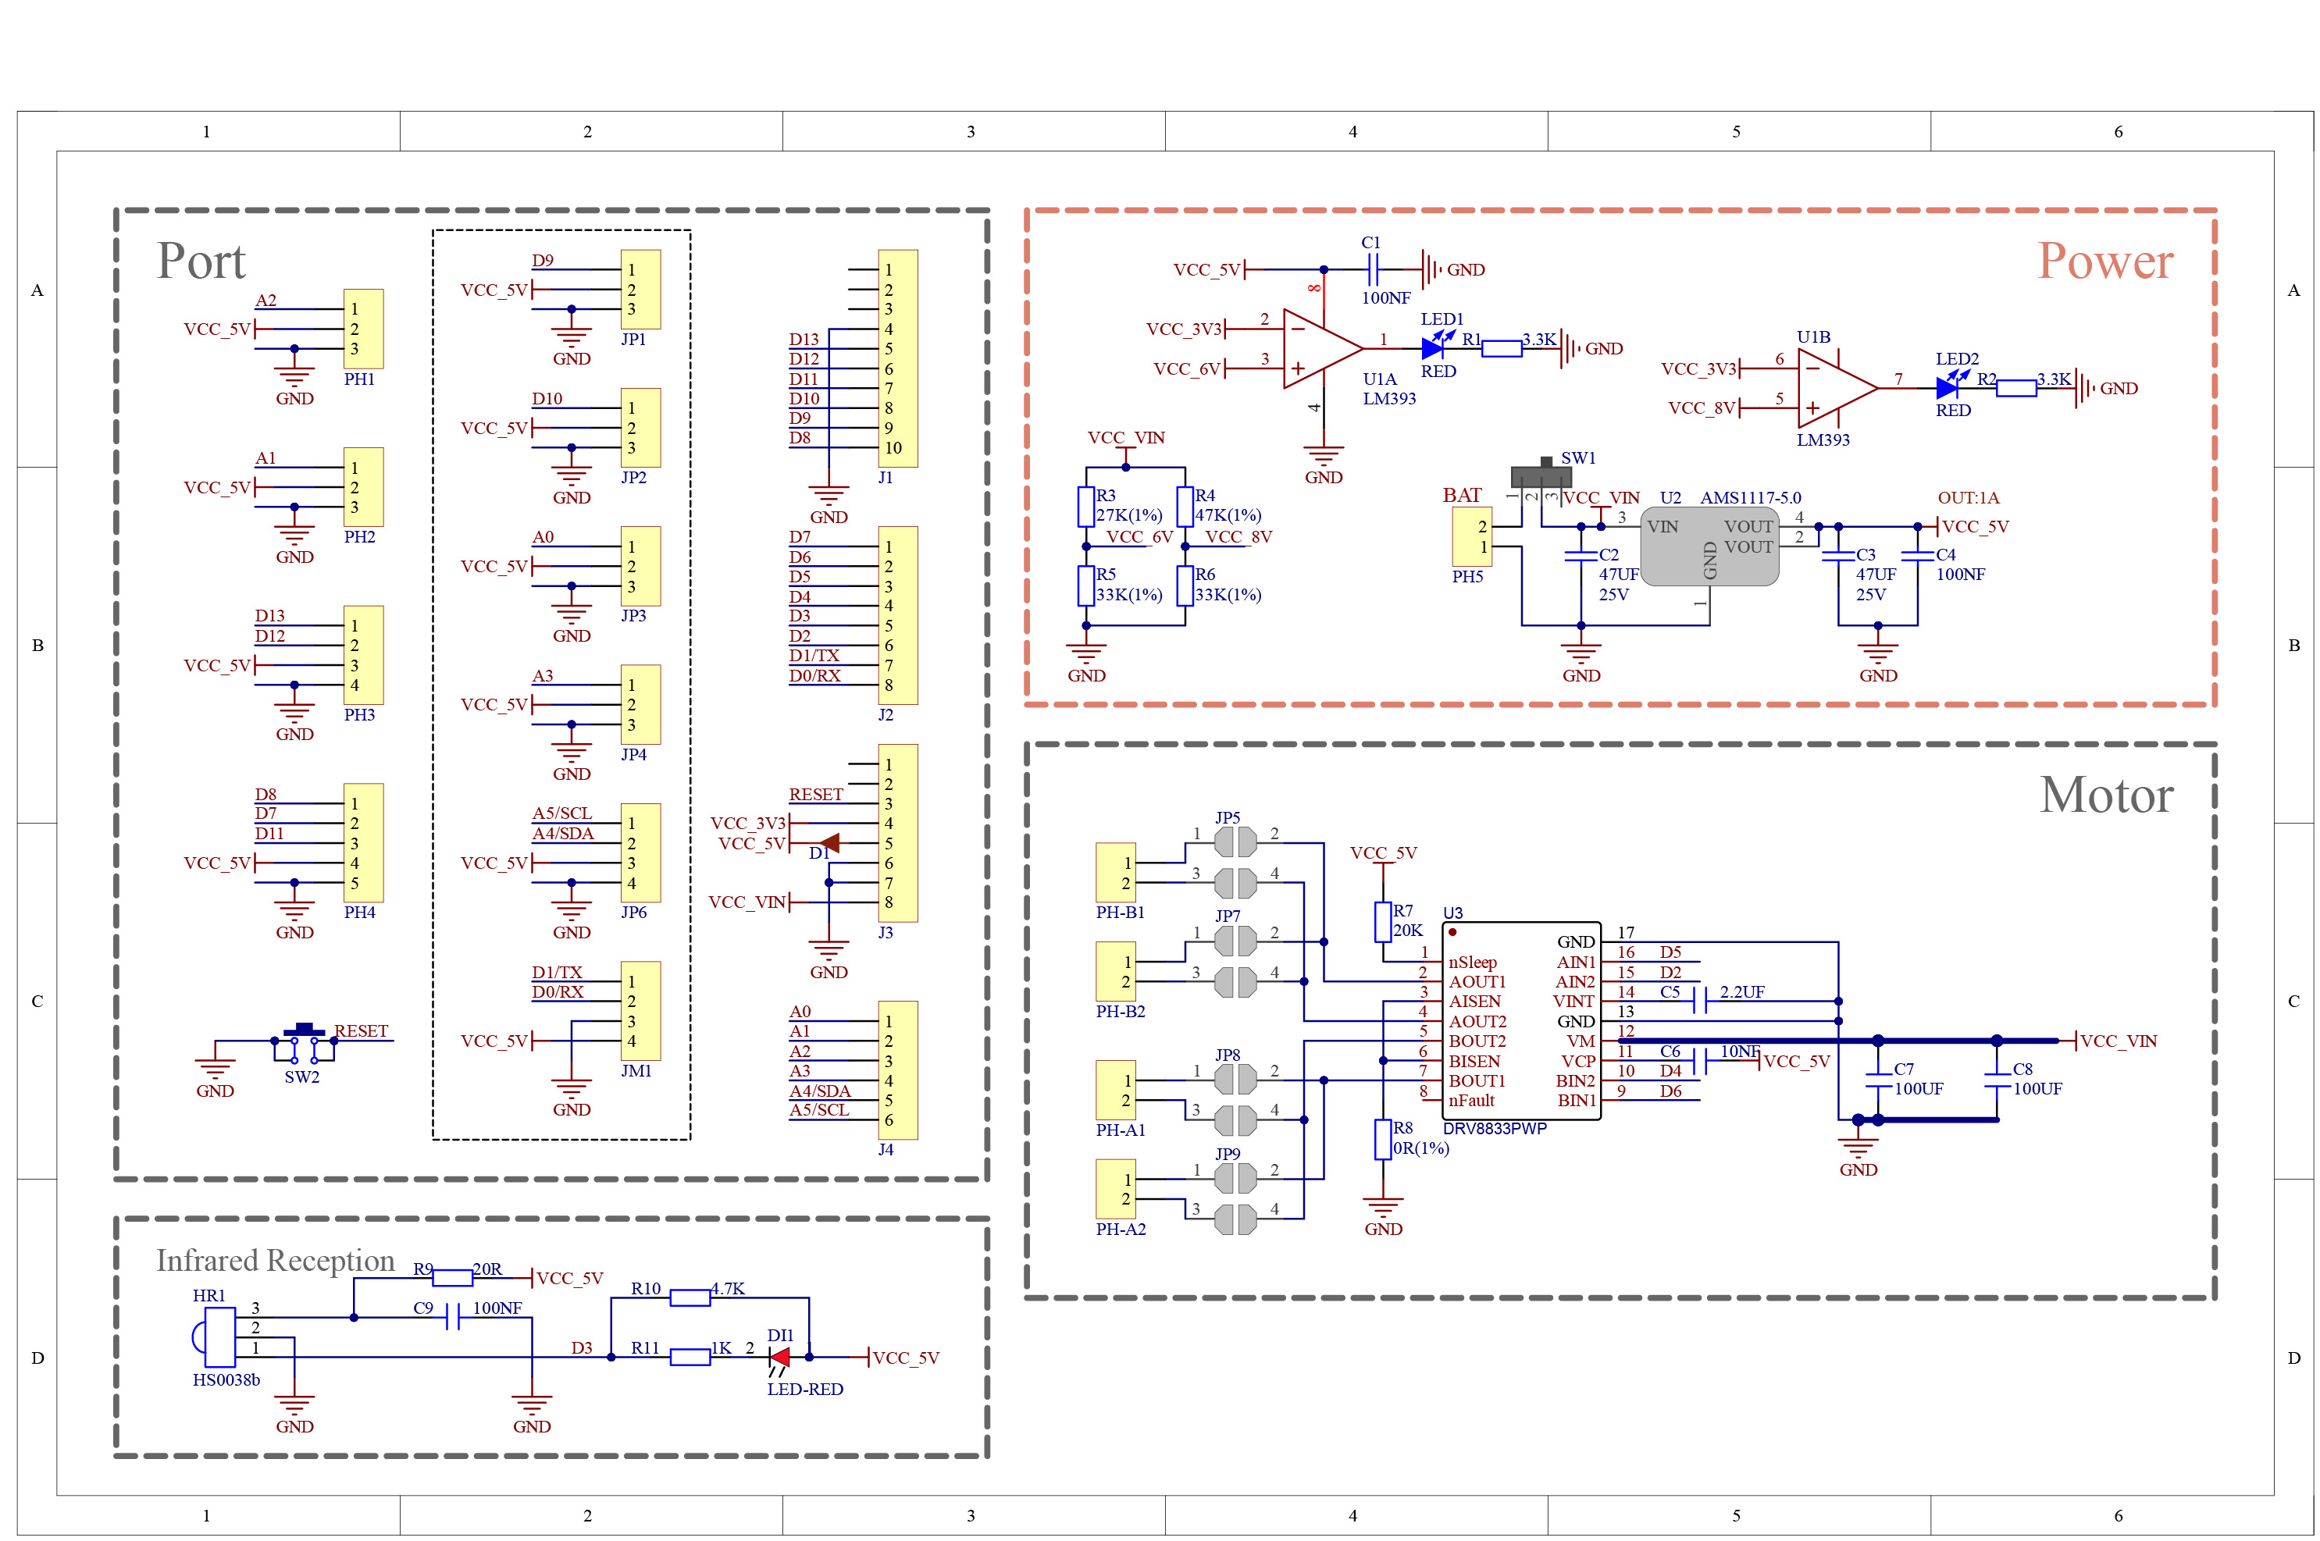This screenshot has width=2320, height=1541.
Task: Select the PH-A2 motor connector
Action: tap(1115, 1189)
